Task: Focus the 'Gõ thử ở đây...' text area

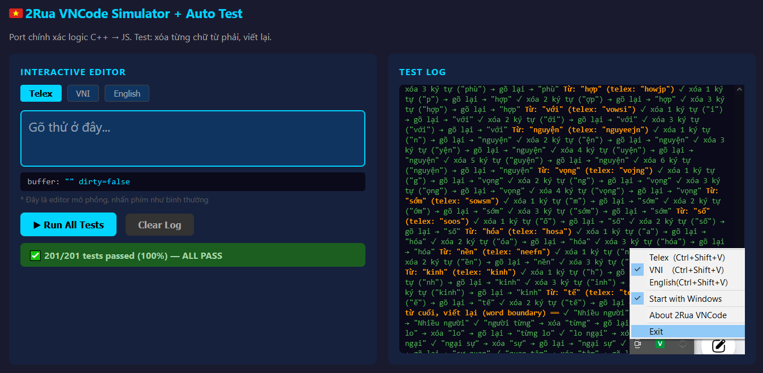Action: (192, 138)
